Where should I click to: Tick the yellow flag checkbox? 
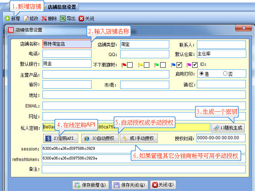[x=146, y=65]
